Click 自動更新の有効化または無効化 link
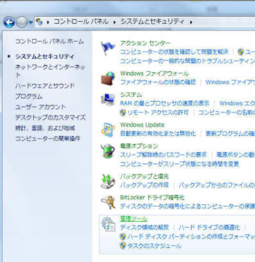 pyautogui.click(x=158, y=134)
